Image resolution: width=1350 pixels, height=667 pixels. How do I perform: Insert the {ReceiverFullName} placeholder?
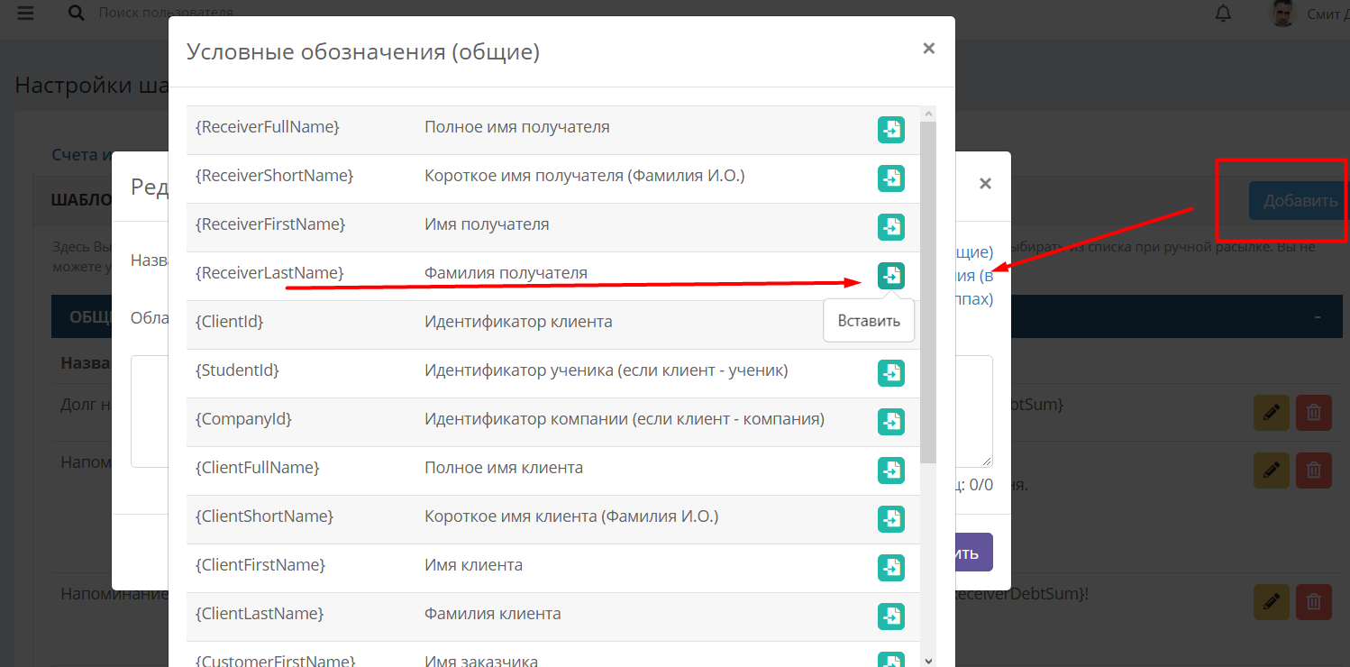[891, 130]
